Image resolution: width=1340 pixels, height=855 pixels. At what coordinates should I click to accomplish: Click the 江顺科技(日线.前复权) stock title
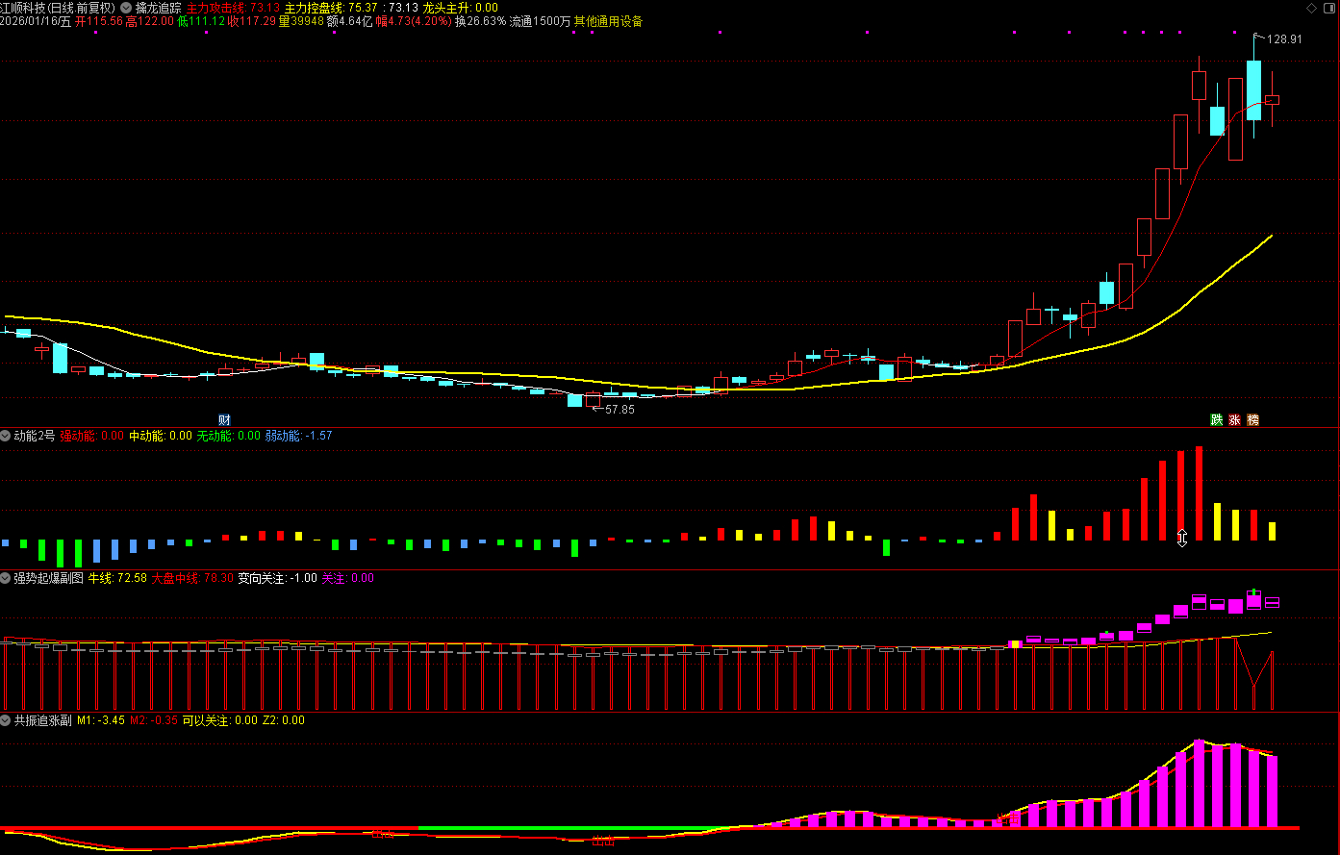click(x=58, y=7)
